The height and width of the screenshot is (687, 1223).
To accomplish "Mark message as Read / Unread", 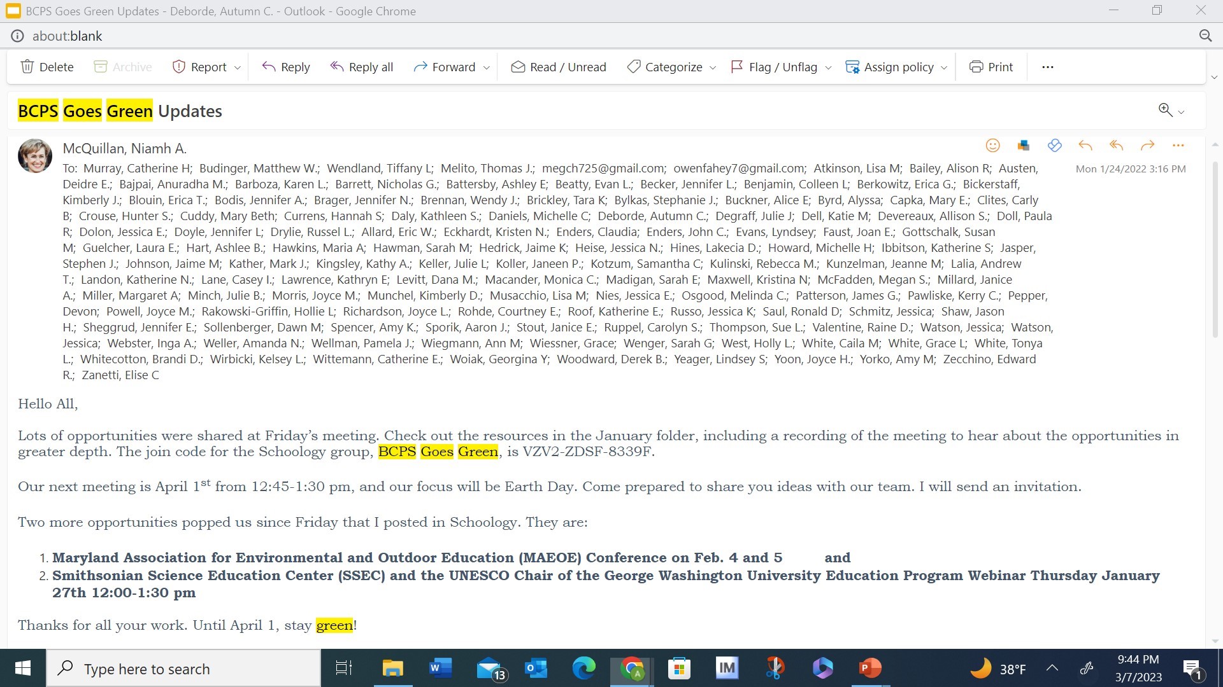I will [559, 67].
